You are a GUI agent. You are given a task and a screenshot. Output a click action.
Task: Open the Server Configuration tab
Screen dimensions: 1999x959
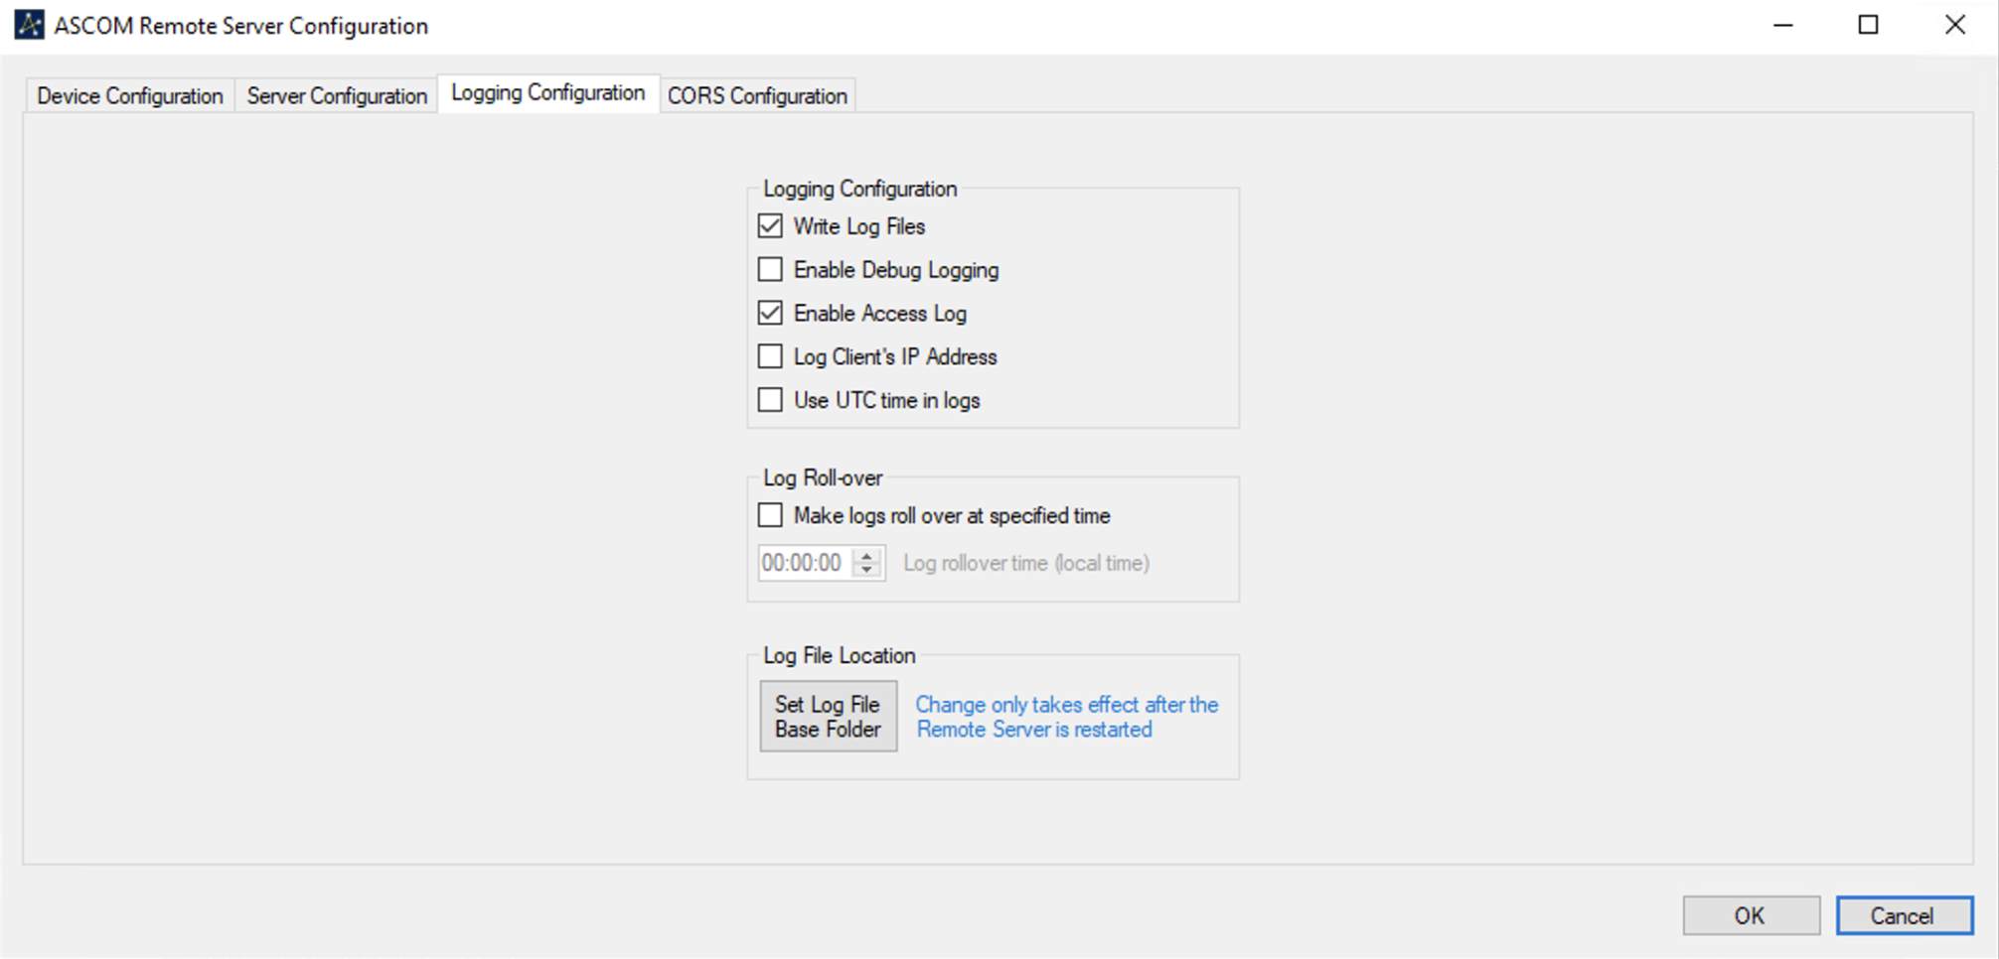(337, 96)
